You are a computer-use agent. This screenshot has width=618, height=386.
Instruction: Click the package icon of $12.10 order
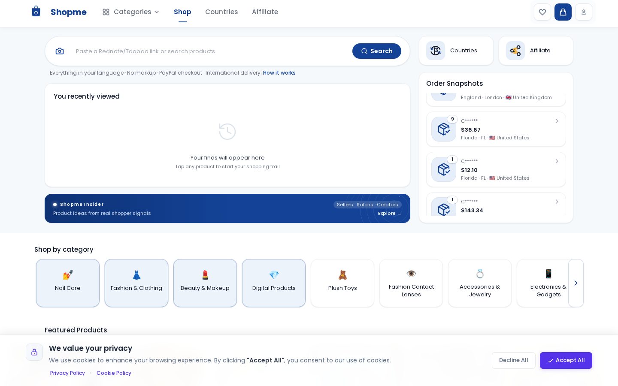coord(444,169)
